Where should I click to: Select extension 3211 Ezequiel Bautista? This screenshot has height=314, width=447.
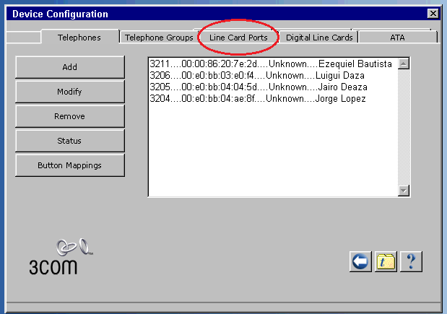271,64
